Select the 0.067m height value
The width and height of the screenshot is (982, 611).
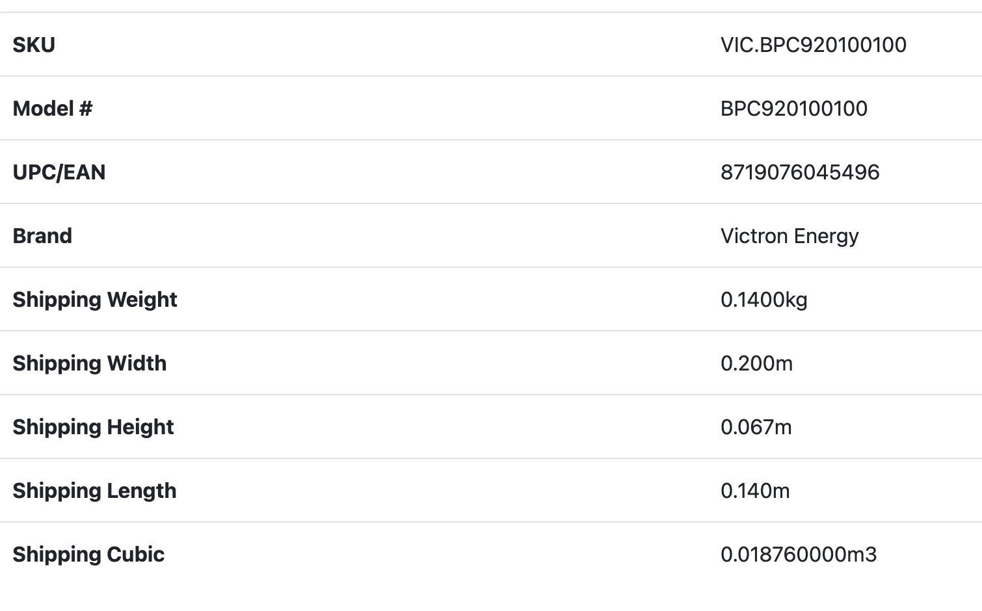point(756,427)
